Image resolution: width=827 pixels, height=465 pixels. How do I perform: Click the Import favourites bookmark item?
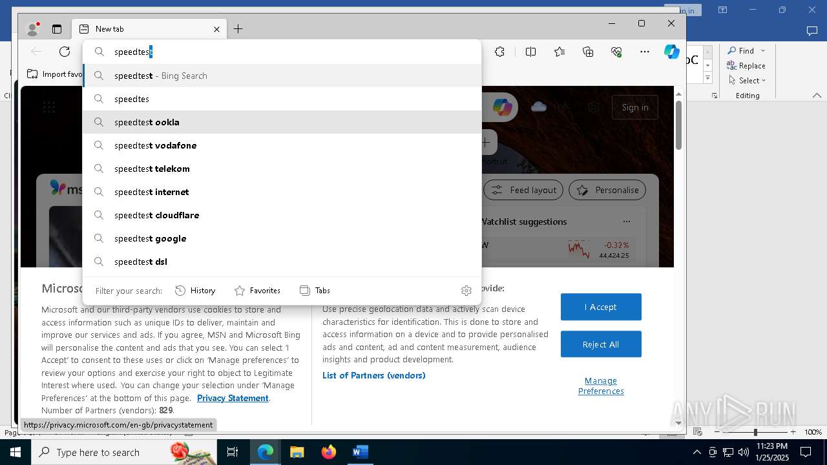coord(55,74)
